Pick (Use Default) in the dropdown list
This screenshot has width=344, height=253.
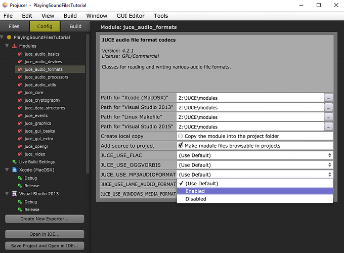pyautogui.click(x=254, y=184)
